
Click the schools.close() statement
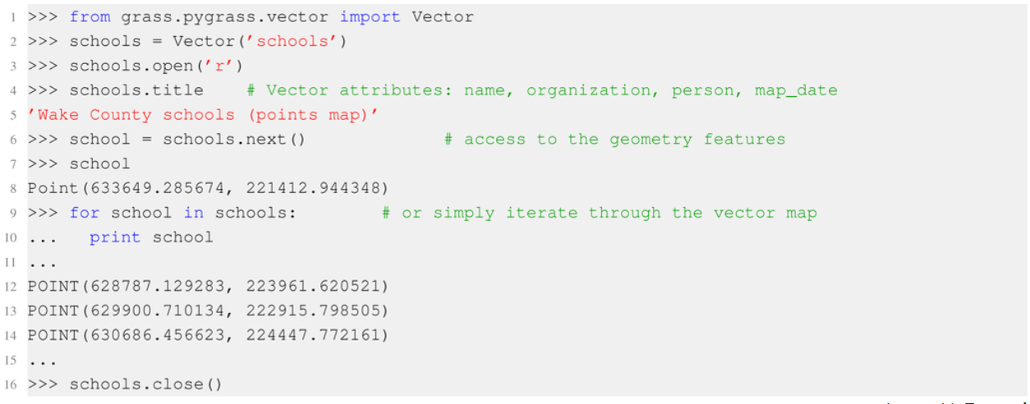(x=145, y=384)
